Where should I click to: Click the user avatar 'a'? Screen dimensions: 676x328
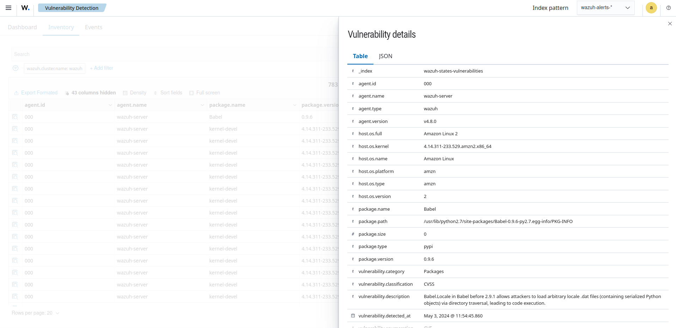coord(651,8)
